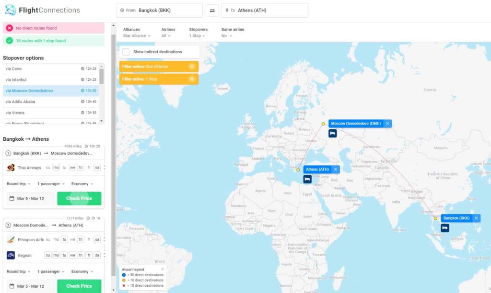This screenshot has width=491, height=293.
Task: Dismiss the 1 Stop active filter
Action: [192, 79]
